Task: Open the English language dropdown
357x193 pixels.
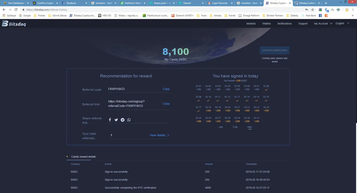Action: [342, 23]
